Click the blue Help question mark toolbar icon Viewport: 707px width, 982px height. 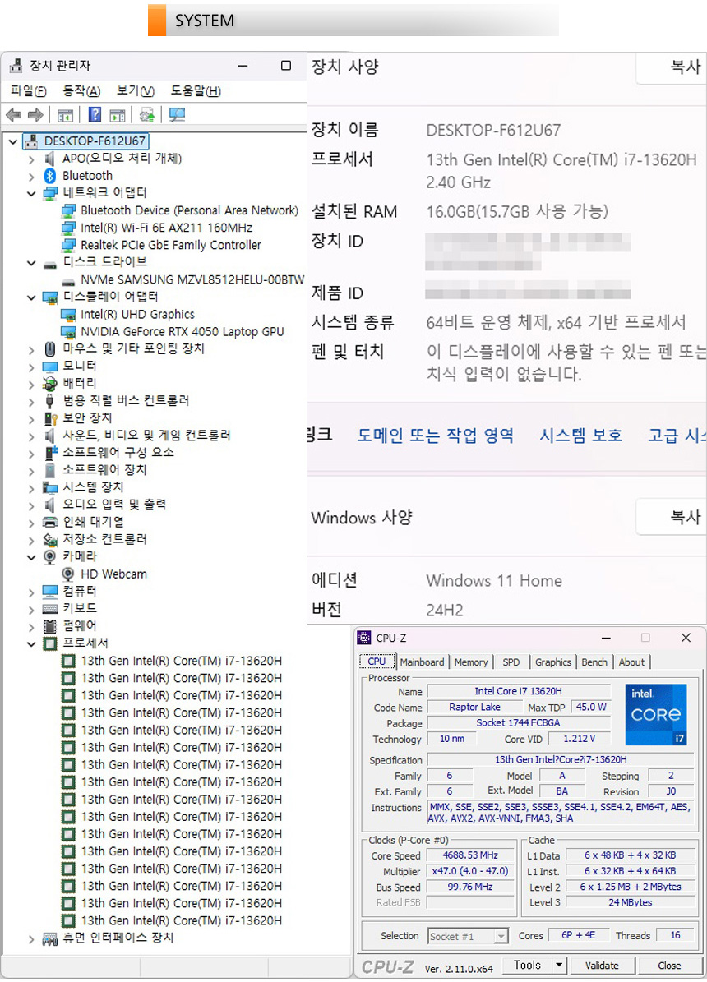95,115
